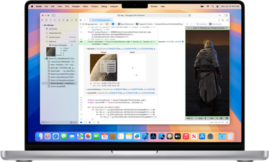Select the debug navigator blue icon

tap(67, 20)
